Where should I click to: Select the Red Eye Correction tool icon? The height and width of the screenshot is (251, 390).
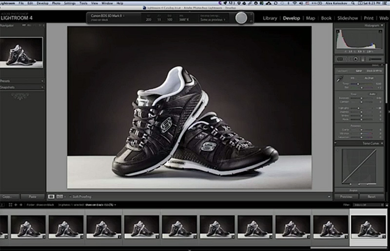(355, 59)
